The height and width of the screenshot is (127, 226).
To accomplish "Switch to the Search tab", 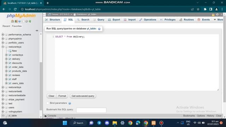I will pos(83,20).
